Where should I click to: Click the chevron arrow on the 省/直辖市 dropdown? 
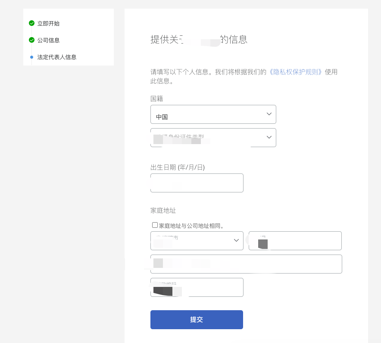pyautogui.click(x=236, y=240)
